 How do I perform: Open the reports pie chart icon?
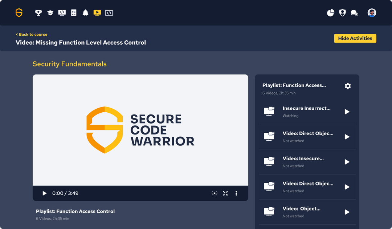(x=330, y=12)
